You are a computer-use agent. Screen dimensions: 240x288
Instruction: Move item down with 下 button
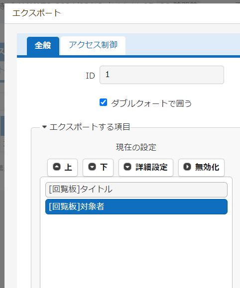98,167
